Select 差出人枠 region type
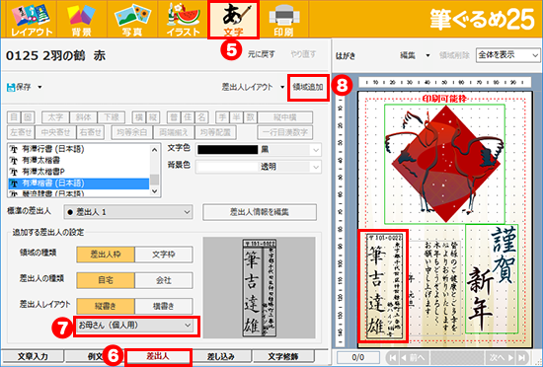The image size is (543, 367). 106,255
